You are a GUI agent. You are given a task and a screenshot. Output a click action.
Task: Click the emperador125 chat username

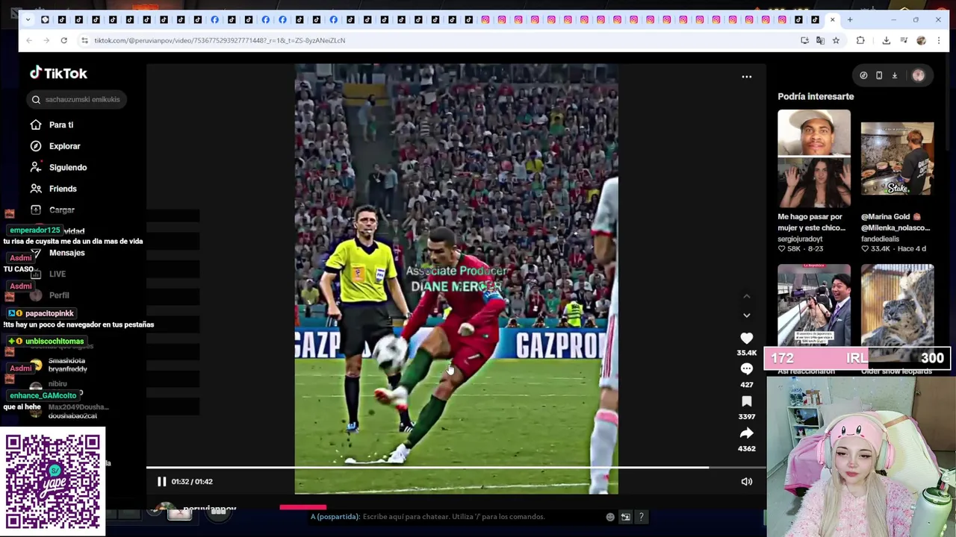coord(35,230)
